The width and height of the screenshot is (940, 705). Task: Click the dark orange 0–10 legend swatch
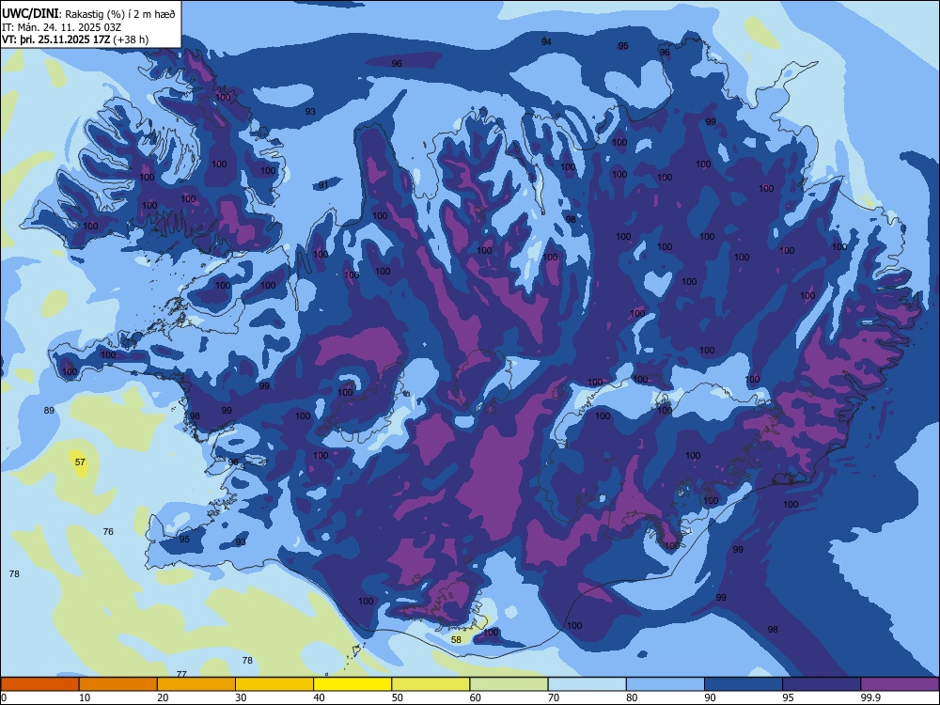(39, 684)
